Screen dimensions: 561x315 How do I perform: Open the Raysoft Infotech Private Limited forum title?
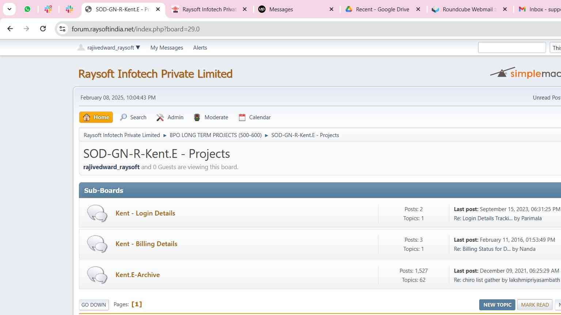tap(155, 74)
